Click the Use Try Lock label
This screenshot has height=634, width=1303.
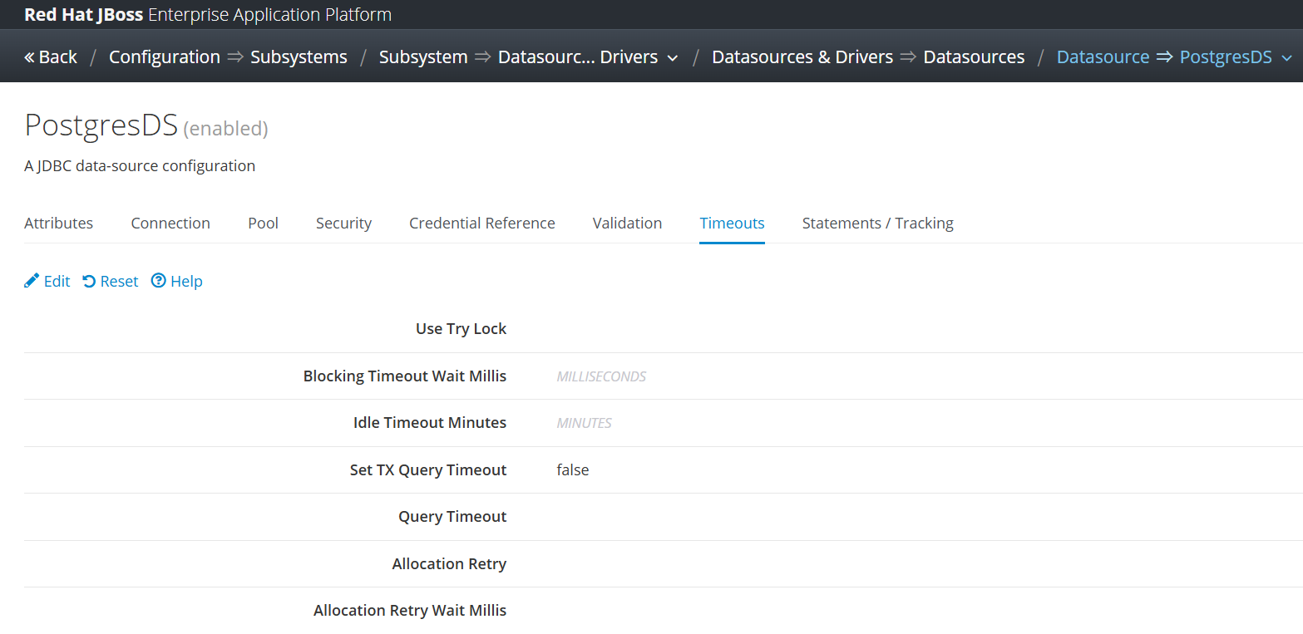(x=461, y=328)
